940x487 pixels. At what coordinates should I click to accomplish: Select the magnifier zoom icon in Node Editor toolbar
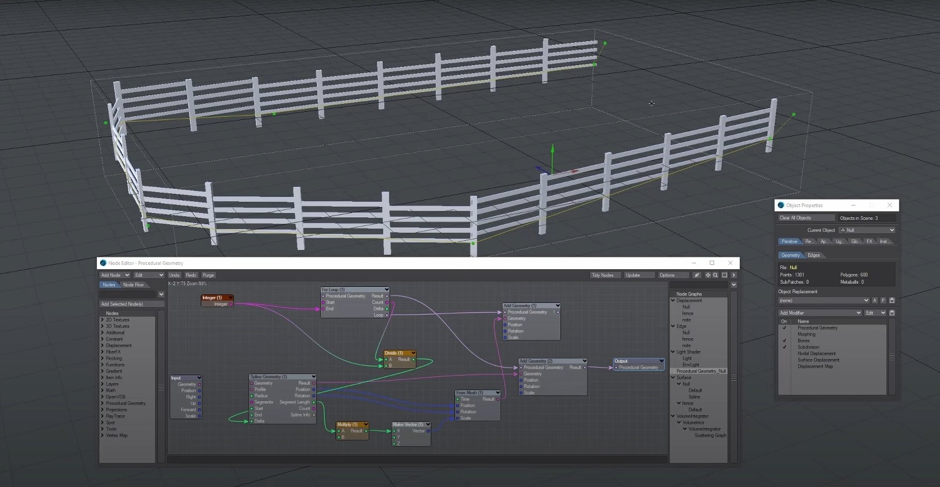(716, 275)
